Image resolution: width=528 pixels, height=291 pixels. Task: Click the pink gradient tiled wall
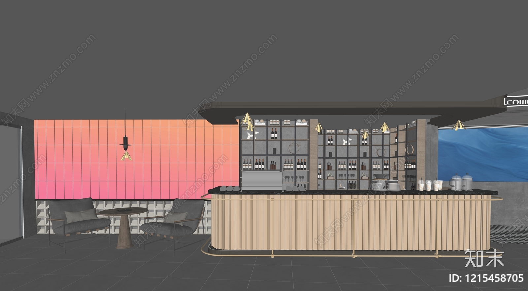[x=136, y=159]
